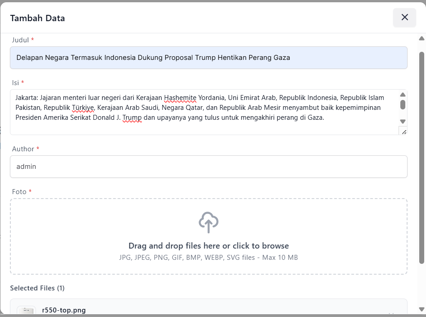The height and width of the screenshot is (317, 426).
Task: Focus the Judul input field
Action: click(208, 58)
